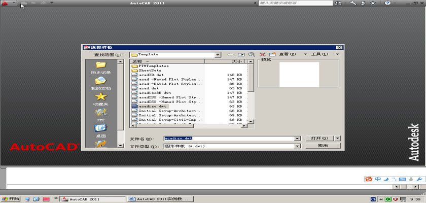Click the Sogou S input method icon
Screen dimensions: 426x203
tap(369, 179)
